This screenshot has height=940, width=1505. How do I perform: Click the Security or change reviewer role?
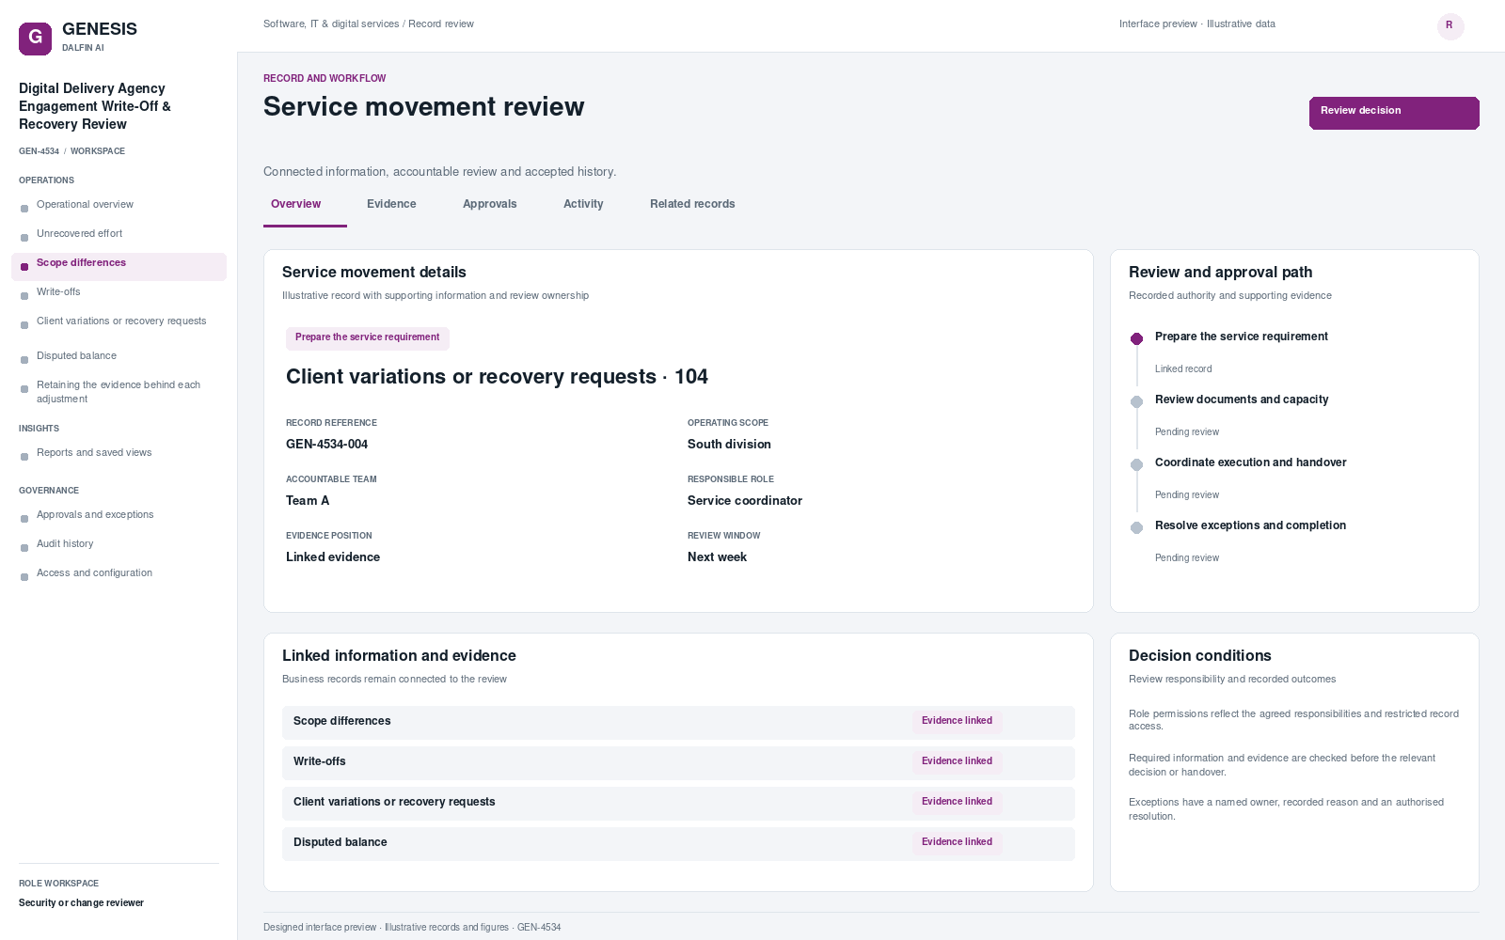81,903
